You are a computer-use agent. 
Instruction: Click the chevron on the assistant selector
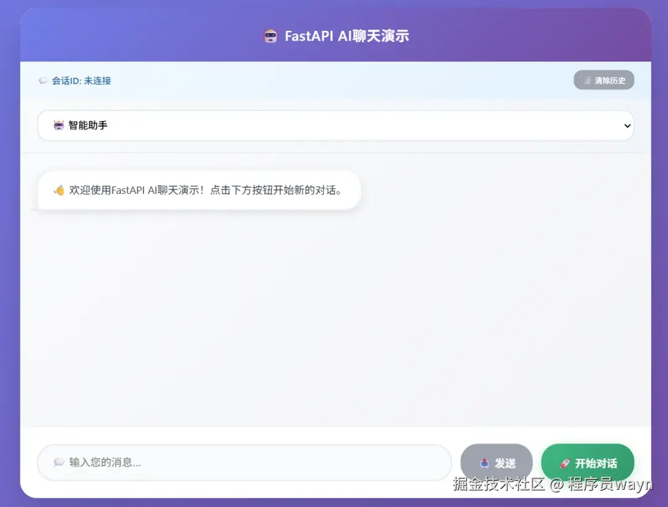[x=628, y=125]
